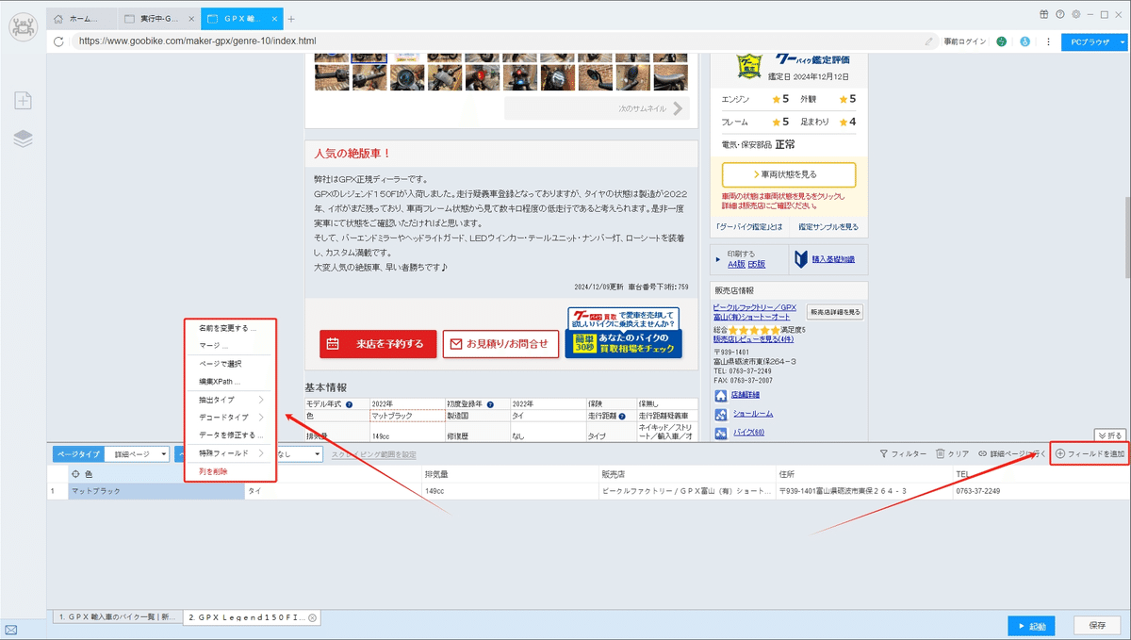Collapse panel with 折る button
The height and width of the screenshot is (640, 1131).
click(x=1110, y=435)
